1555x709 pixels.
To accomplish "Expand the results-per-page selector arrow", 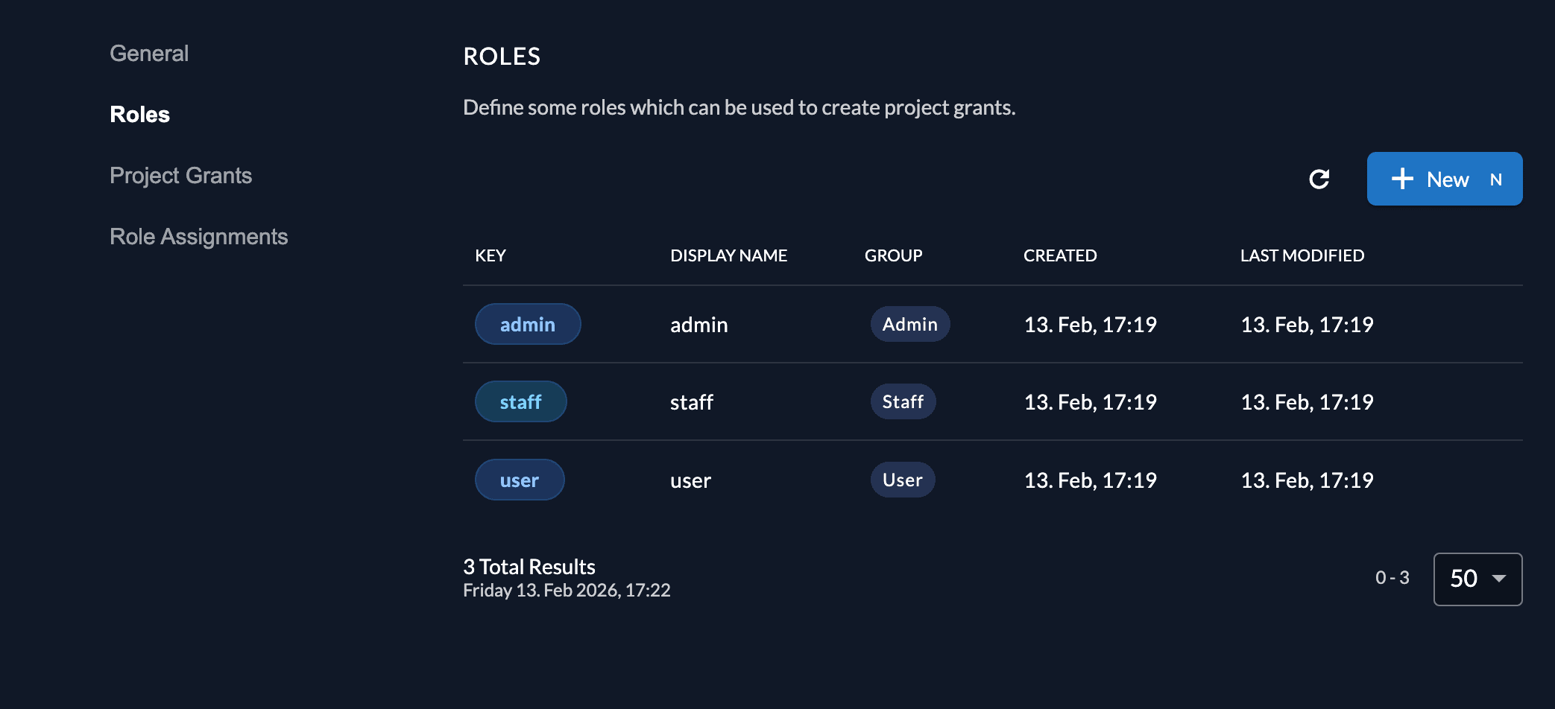I will pyautogui.click(x=1498, y=579).
